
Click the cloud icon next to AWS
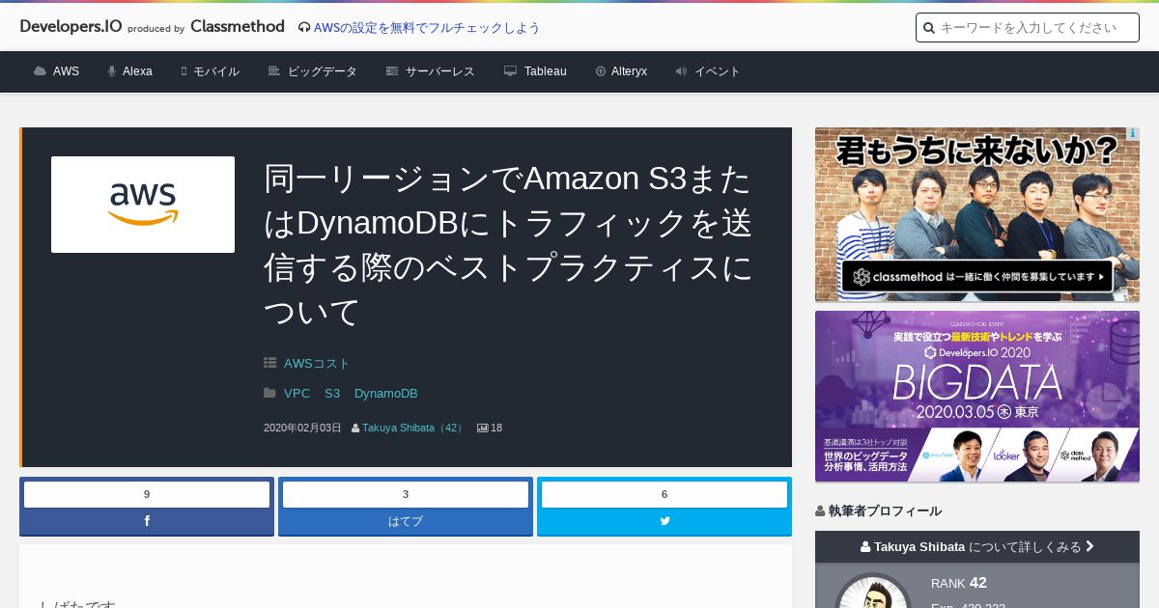click(40, 71)
